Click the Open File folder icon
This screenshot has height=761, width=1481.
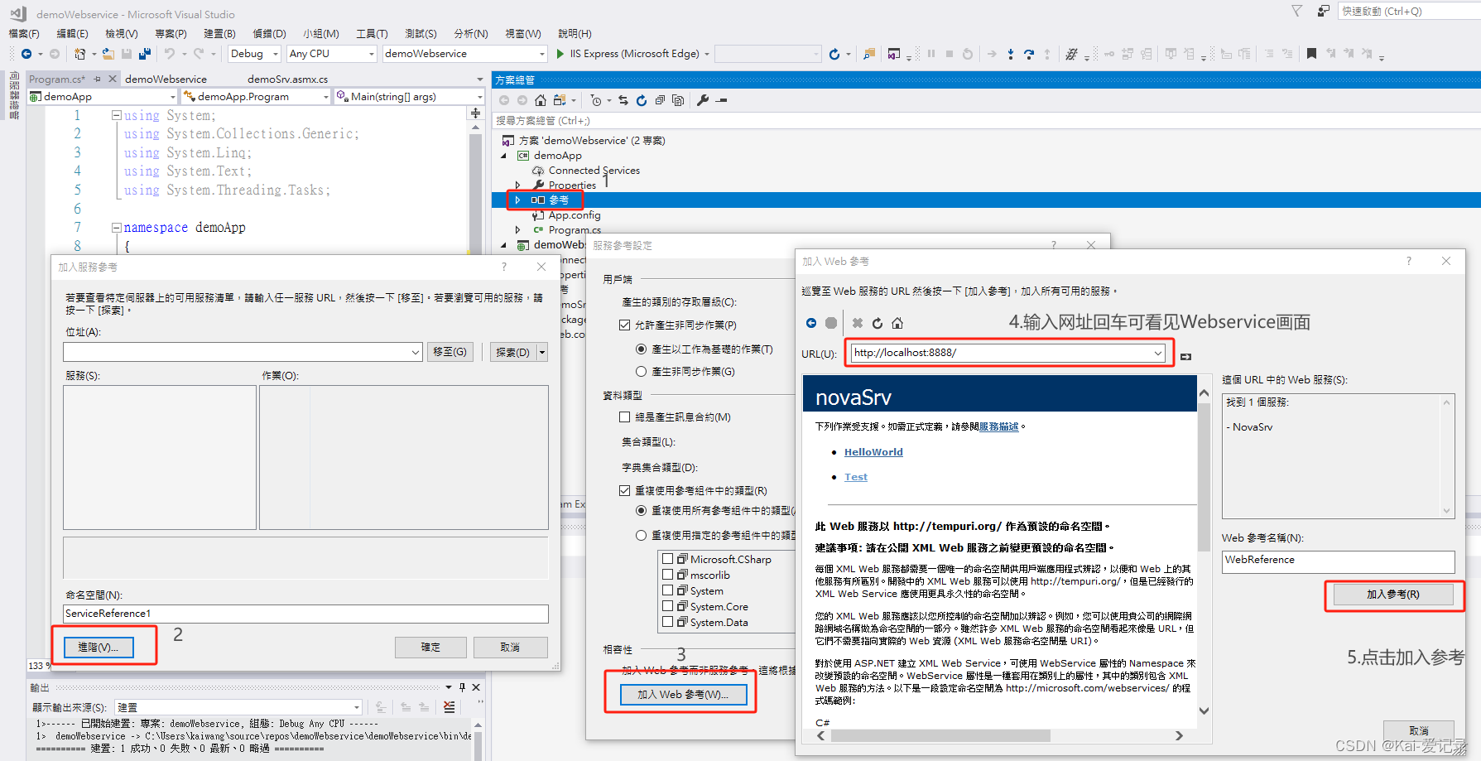coord(108,54)
